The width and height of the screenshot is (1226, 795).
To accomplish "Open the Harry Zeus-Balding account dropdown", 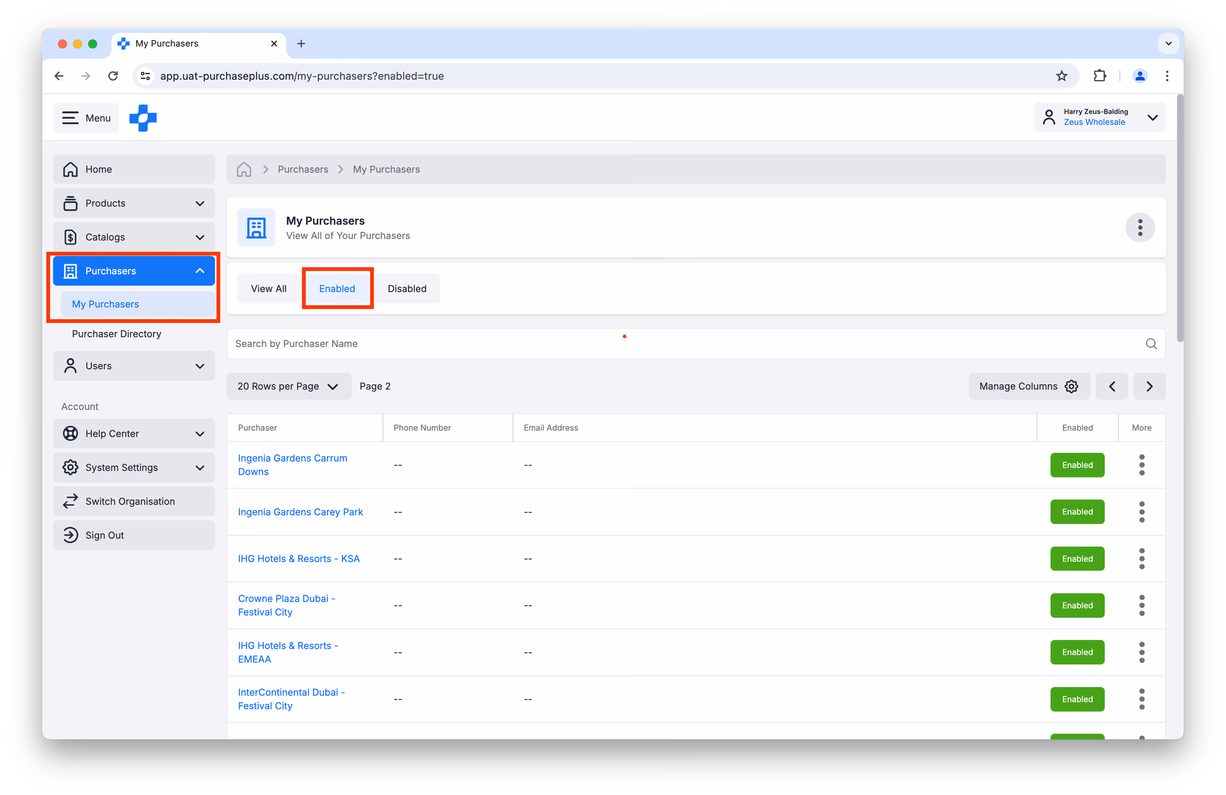I will tap(1100, 117).
